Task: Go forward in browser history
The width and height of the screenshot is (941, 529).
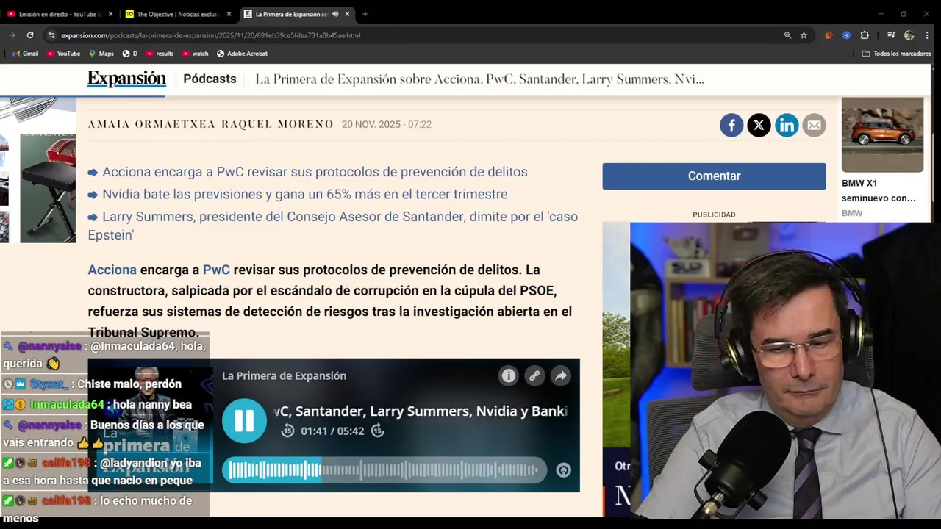Action: (12, 35)
